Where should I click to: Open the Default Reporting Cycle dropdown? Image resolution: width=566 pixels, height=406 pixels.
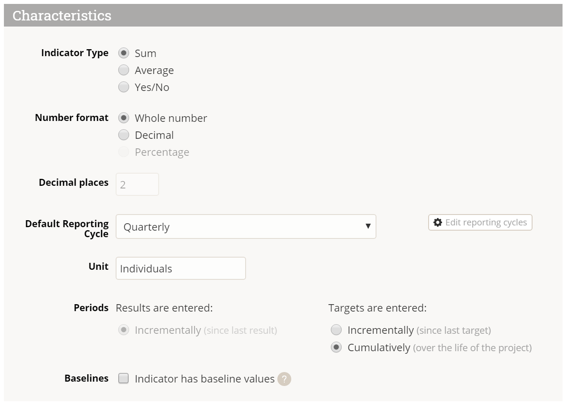pyautogui.click(x=246, y=227)
